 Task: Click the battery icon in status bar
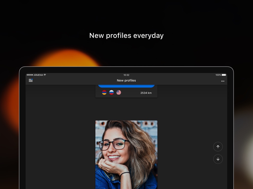click(x=224, y=75)
